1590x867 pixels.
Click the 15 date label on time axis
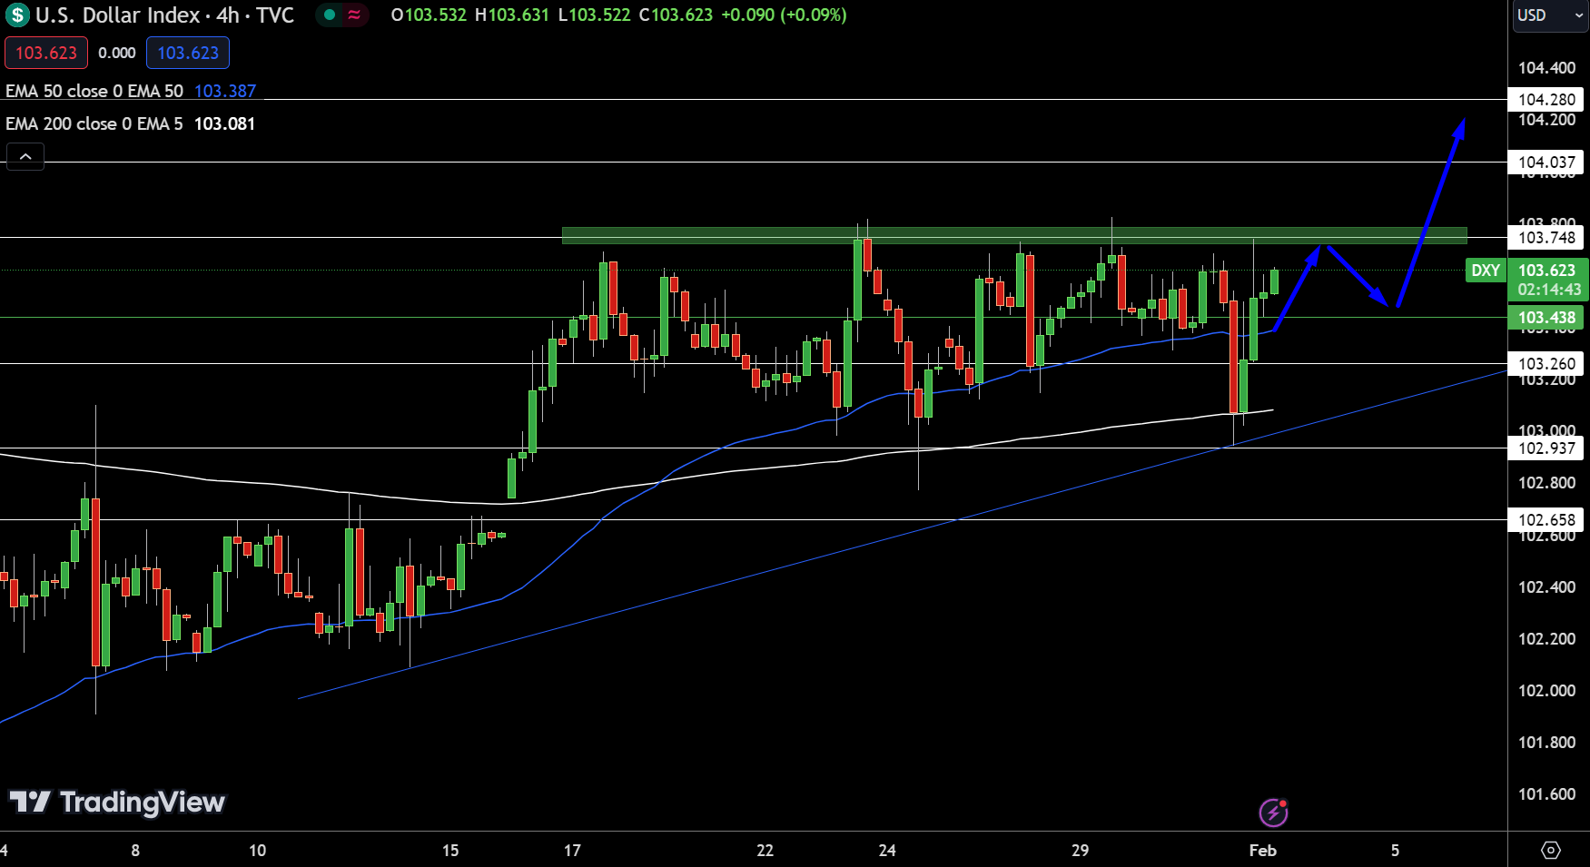pyautogui.click(x=450, y=851)
